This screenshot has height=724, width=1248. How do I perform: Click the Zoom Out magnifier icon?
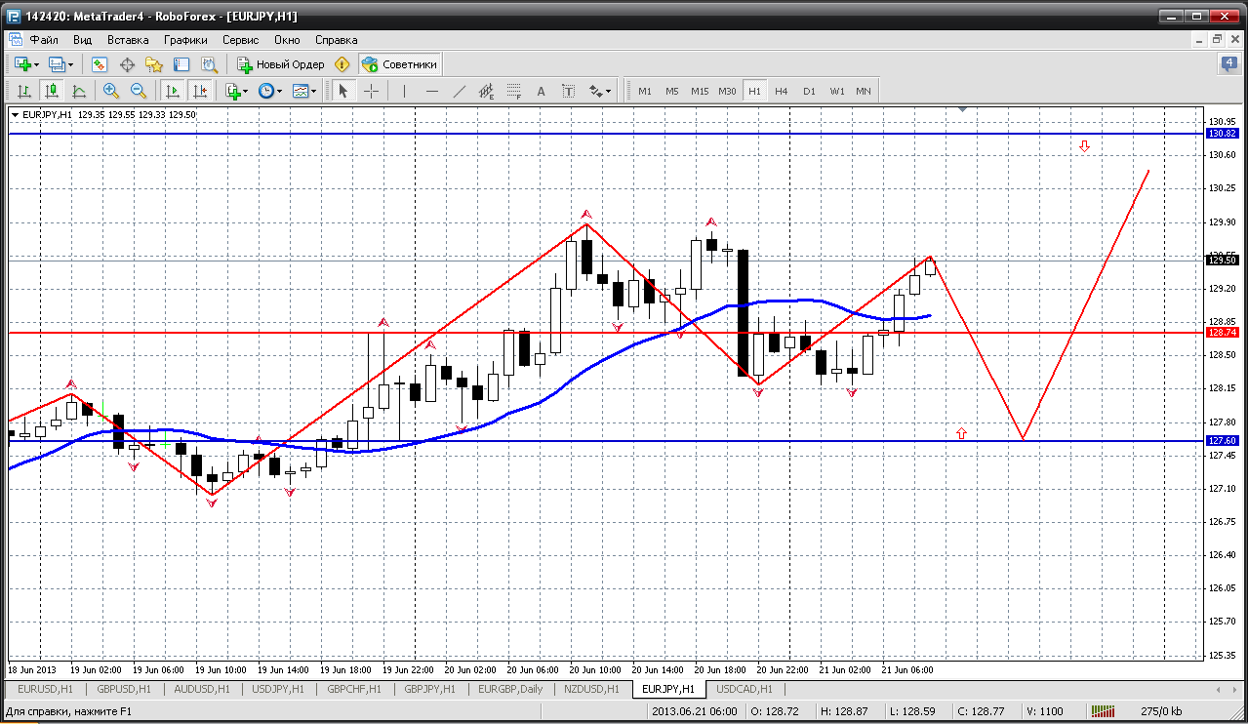coord(139,91)
